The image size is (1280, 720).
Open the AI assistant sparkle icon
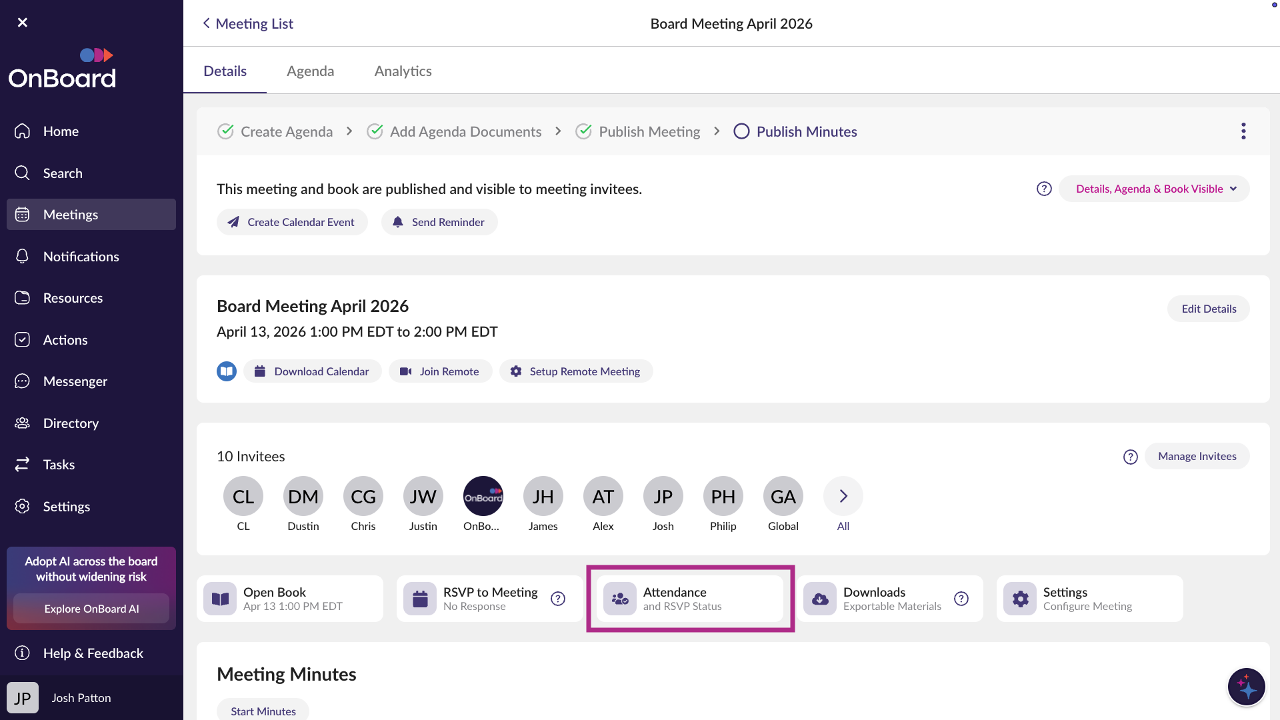coord(1245,687)
